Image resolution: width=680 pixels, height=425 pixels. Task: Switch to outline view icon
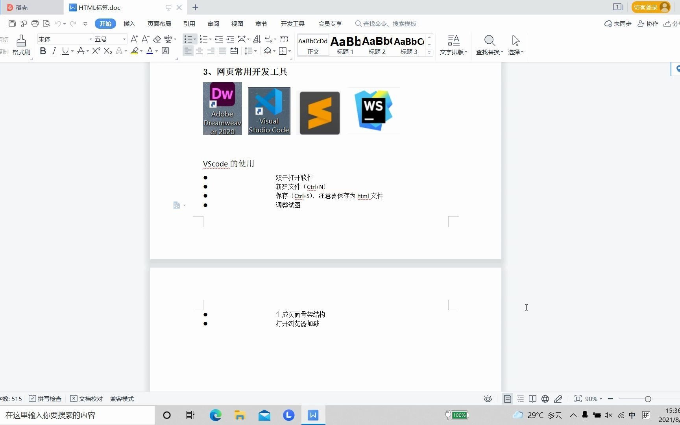pyautogui.click(x=520, y=399)
